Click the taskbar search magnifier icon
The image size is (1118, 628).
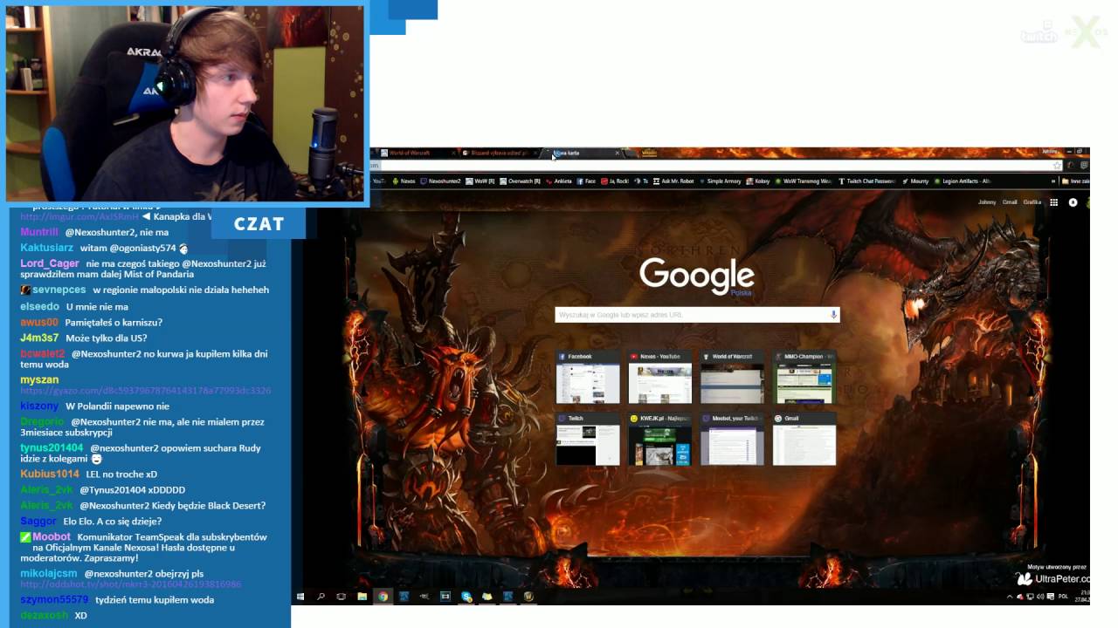(x=321, y=597)
